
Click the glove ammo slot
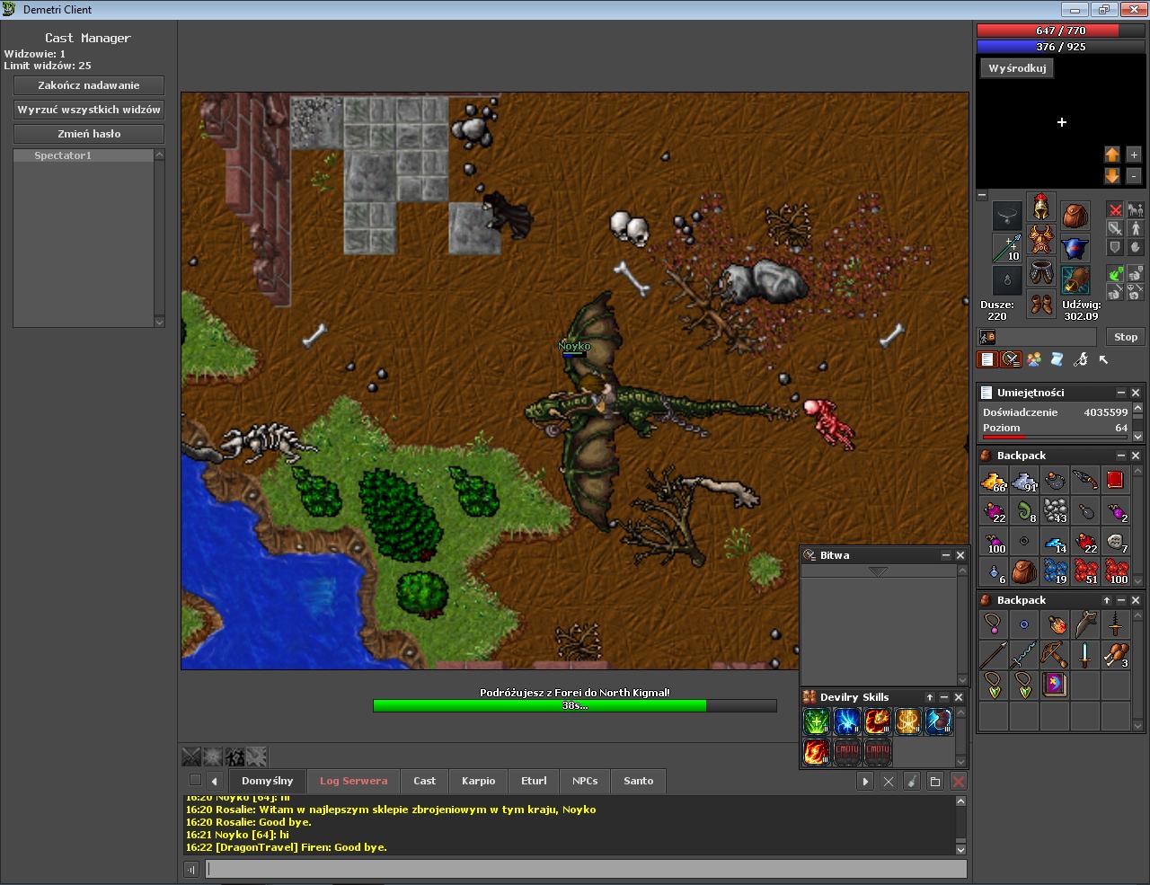(1075, 280)
